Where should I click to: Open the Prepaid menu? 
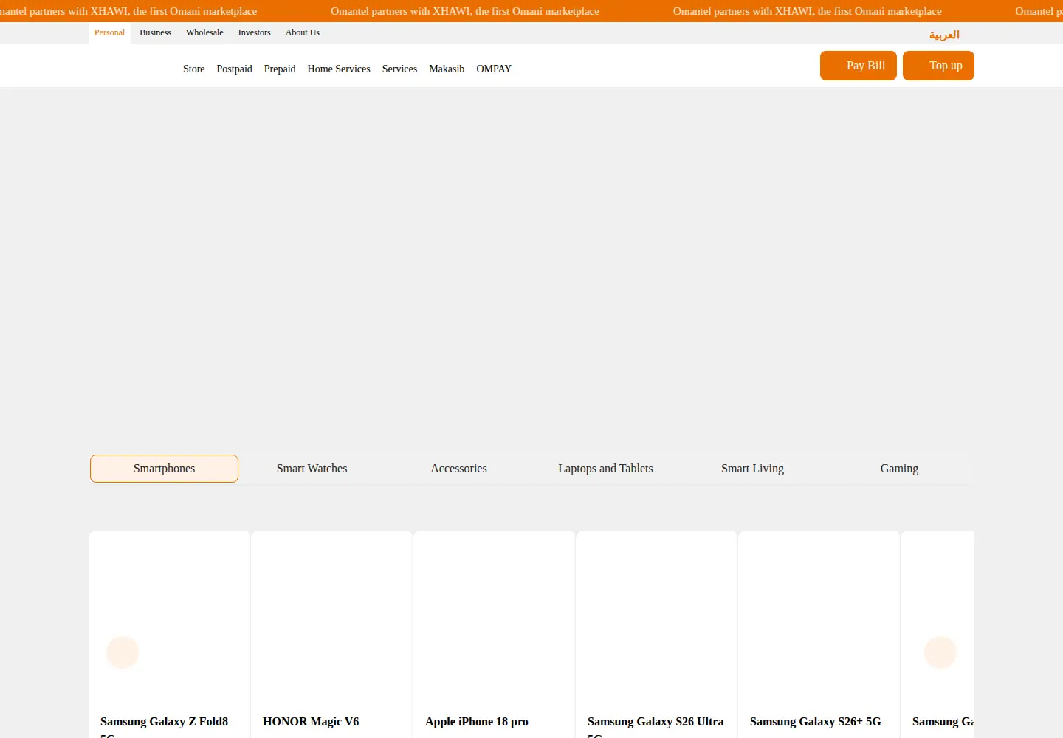280,69
